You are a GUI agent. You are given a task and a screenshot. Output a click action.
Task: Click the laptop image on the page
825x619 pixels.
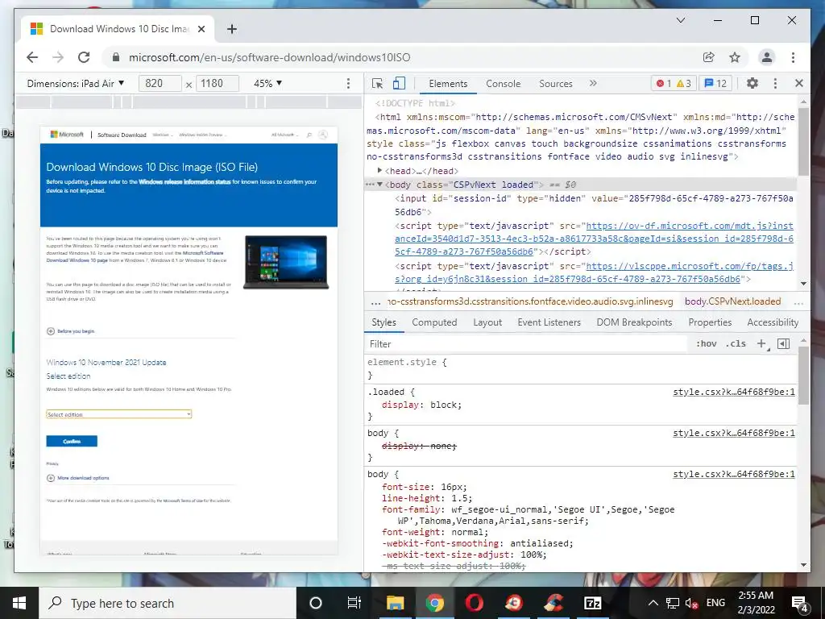point(286,262)
